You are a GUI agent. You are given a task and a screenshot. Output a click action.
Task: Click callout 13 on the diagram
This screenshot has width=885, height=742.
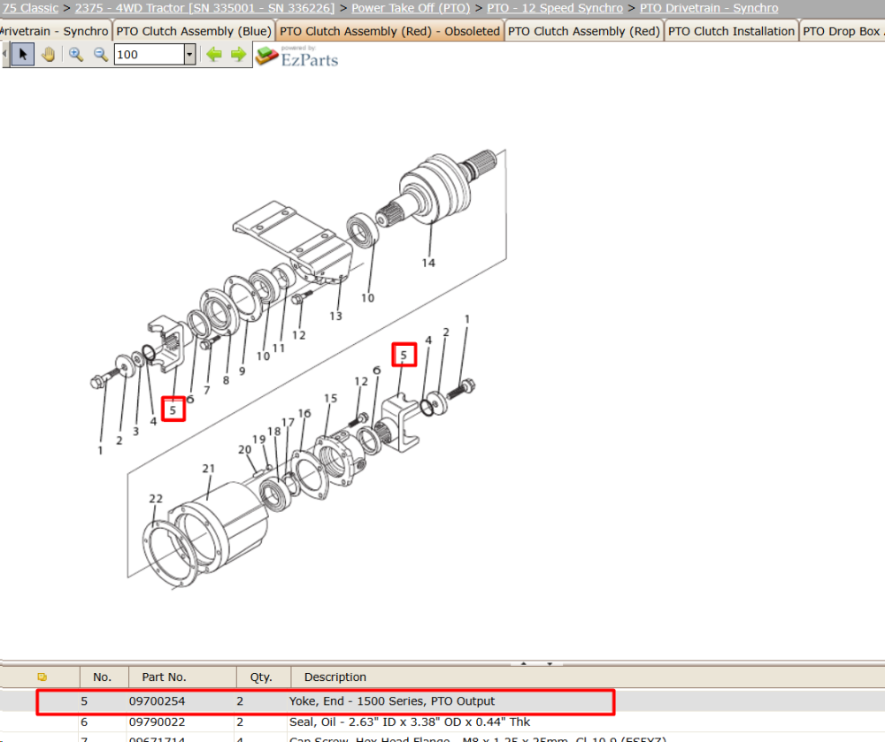click(335, 317)
